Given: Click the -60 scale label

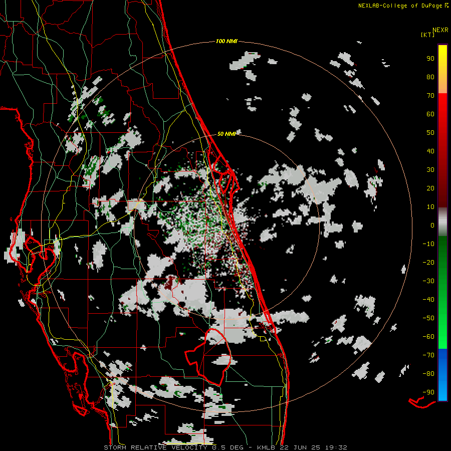Looking at the screenshot, I should [428, 337].
